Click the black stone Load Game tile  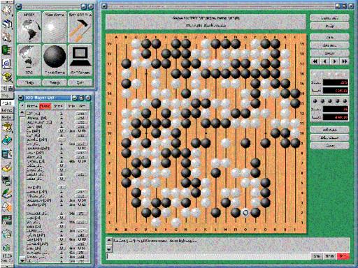(x=55, y=60)
